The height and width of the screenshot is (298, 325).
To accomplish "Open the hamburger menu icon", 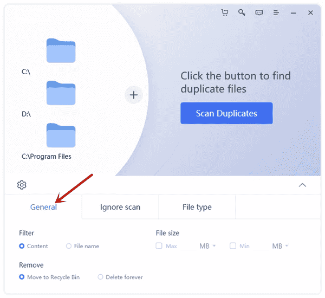I will 276,12.
